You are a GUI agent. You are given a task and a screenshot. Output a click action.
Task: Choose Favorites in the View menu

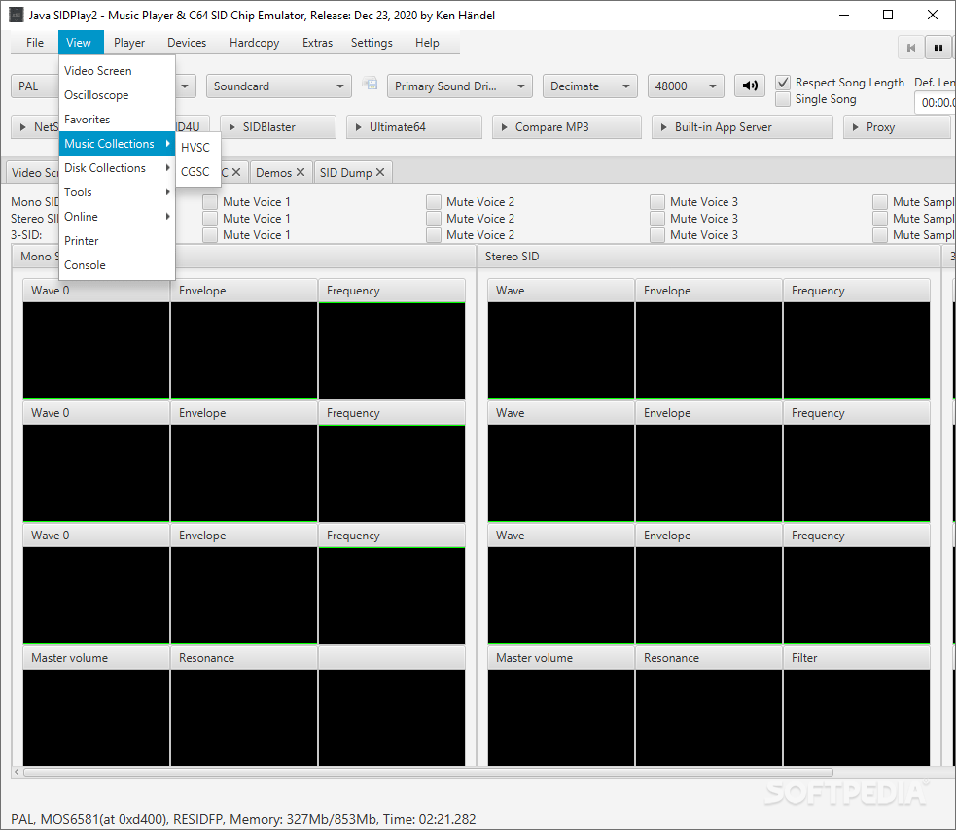coord(117,120)
